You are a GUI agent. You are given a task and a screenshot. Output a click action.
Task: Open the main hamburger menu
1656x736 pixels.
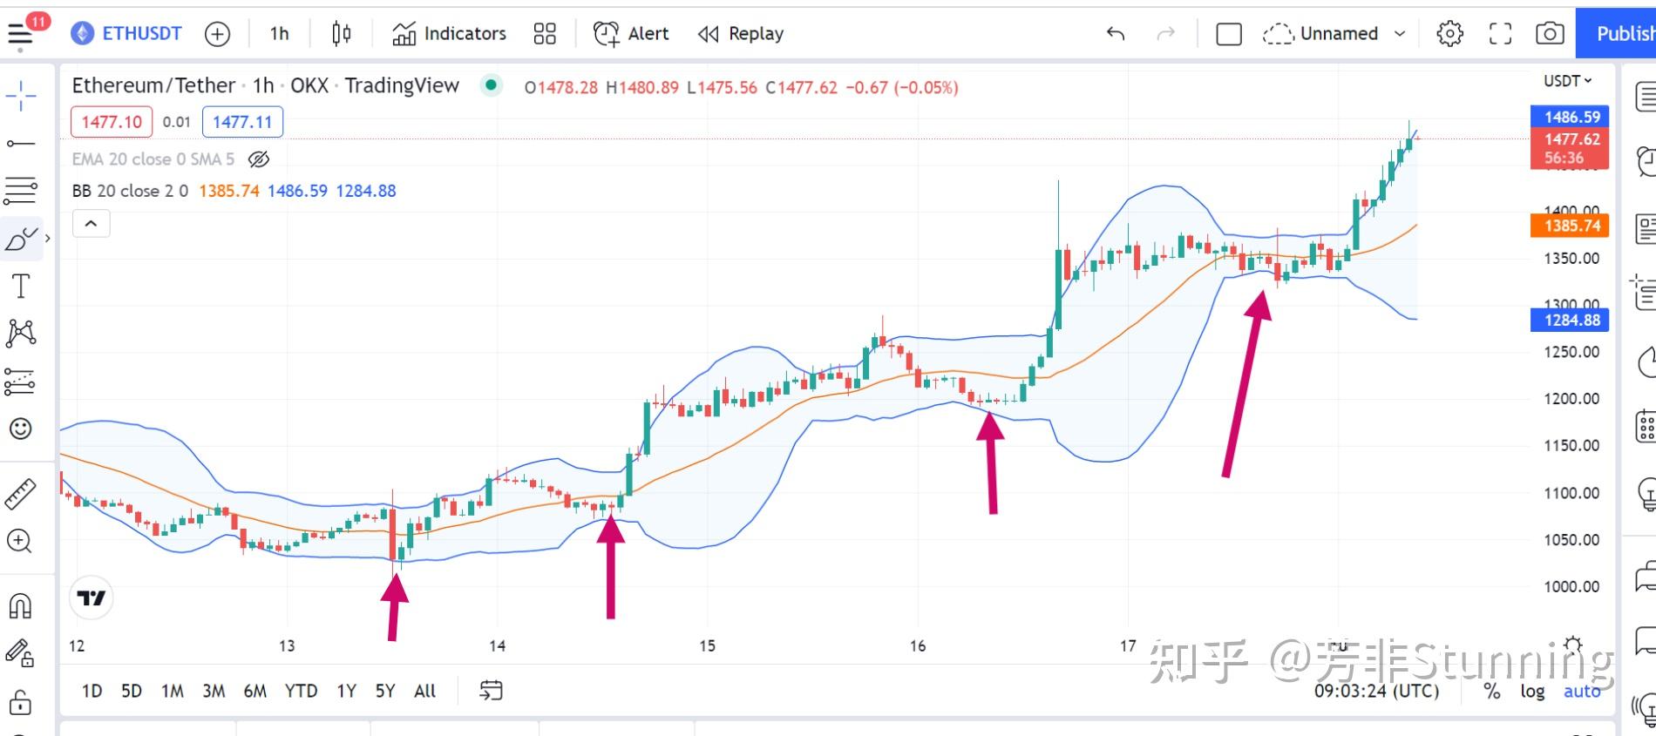tap(21, 33)
